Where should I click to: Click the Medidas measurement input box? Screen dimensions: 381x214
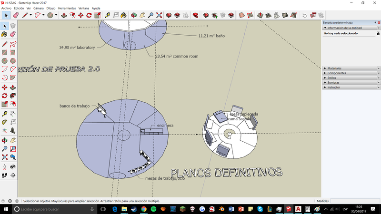point(354,201)
